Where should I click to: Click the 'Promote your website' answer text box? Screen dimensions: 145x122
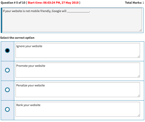point(78,70)
